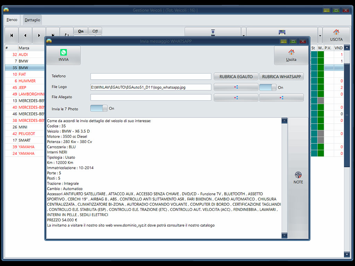Click into the Telefono field

point(151,77)
